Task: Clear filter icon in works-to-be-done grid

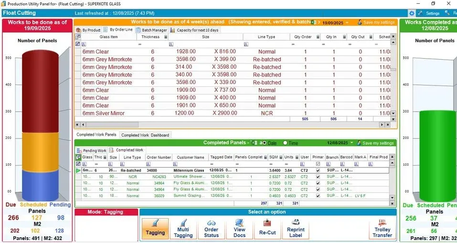Action: pos(77,44)
